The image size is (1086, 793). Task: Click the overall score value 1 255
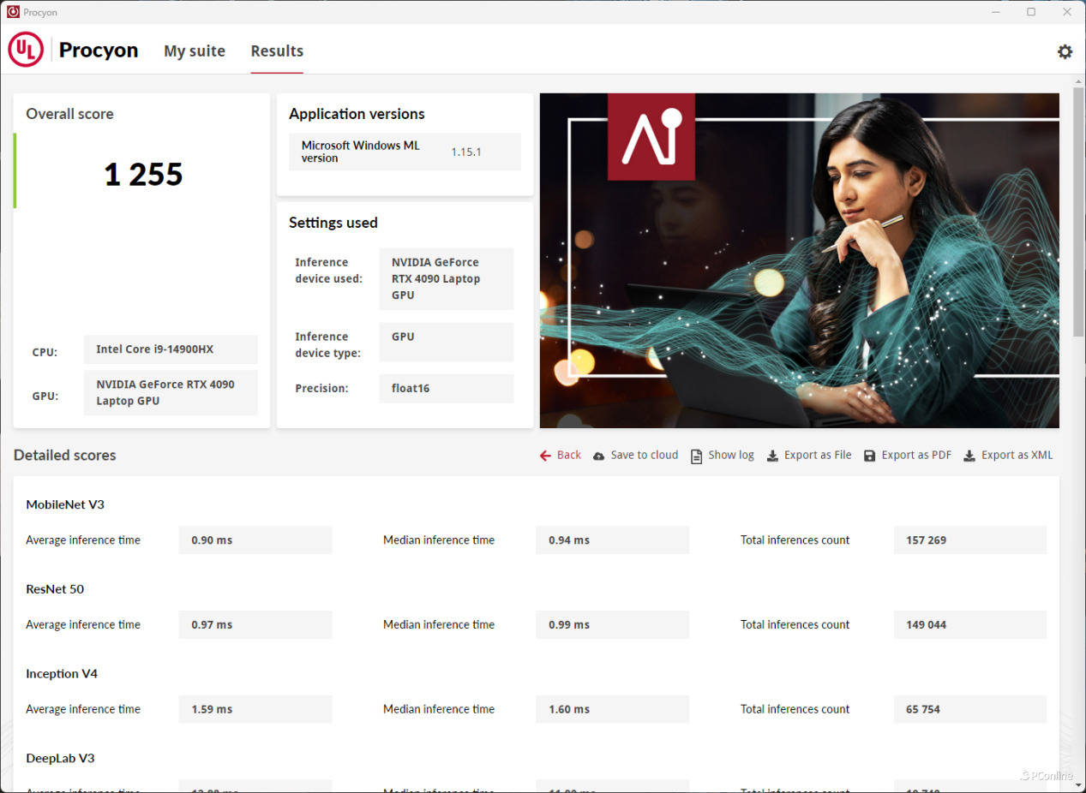(x=143, y=175)
